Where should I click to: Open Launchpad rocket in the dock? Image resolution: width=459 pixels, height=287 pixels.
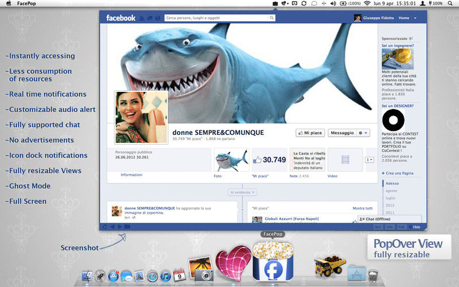(x=100, y=276)
